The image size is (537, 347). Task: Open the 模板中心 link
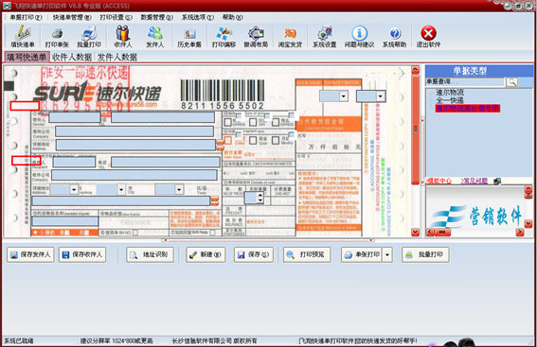[439, 181]
